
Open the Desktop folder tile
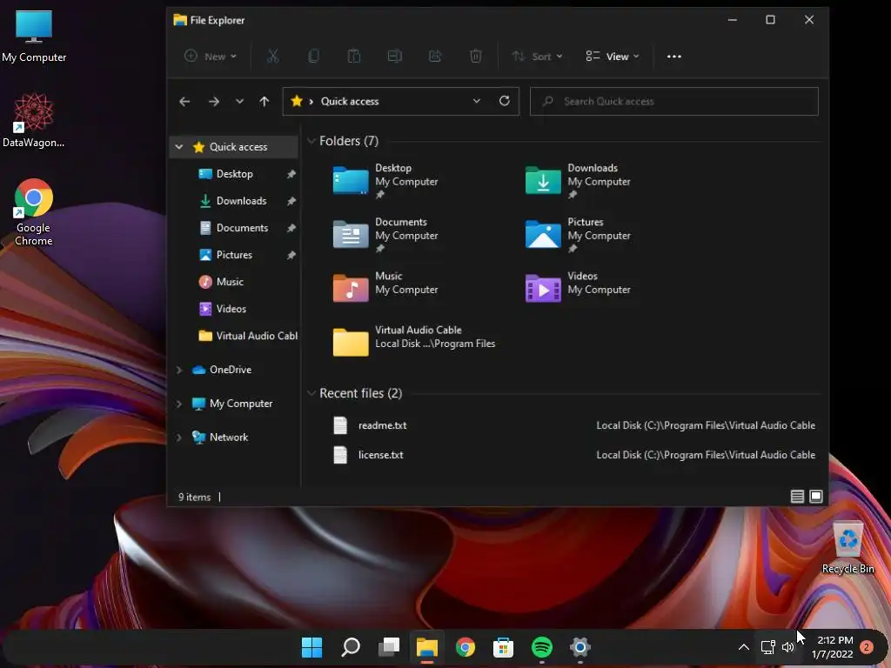(x=386, y=181)
